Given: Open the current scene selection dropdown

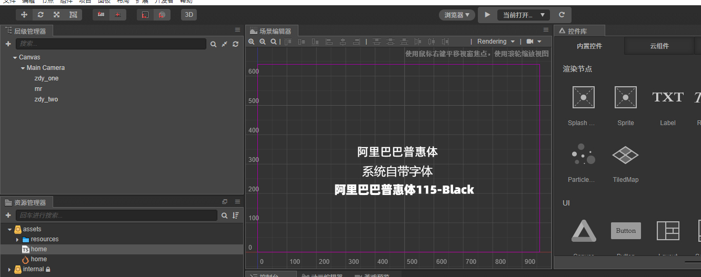Looking at the screenshot, I should click(x=523, y=15).
